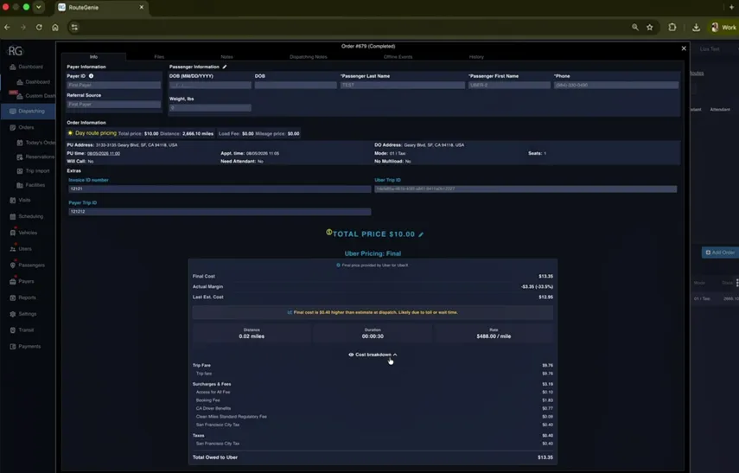Open the Visits sidebar item
This screenshot has width=739, height=473.
point(20,200)
